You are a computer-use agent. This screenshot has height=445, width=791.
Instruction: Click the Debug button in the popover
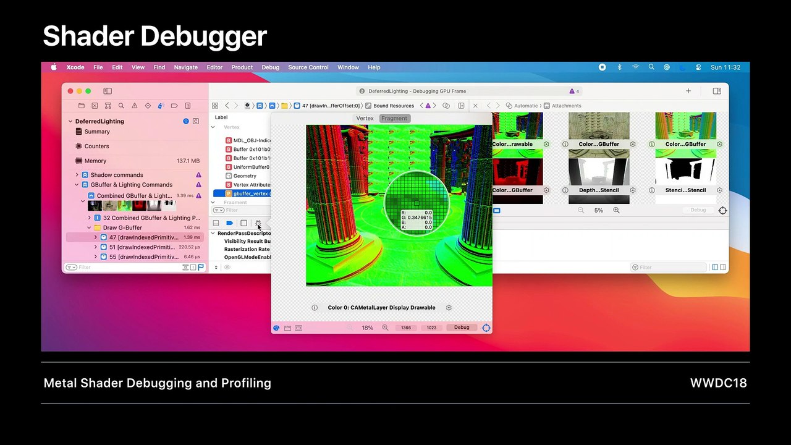pos(462,328)
